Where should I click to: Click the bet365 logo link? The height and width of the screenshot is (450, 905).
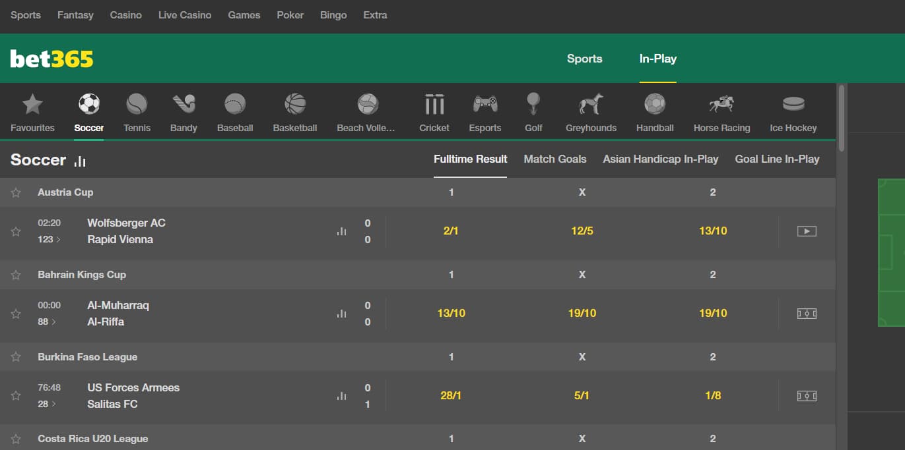click(x=51, y=59)
